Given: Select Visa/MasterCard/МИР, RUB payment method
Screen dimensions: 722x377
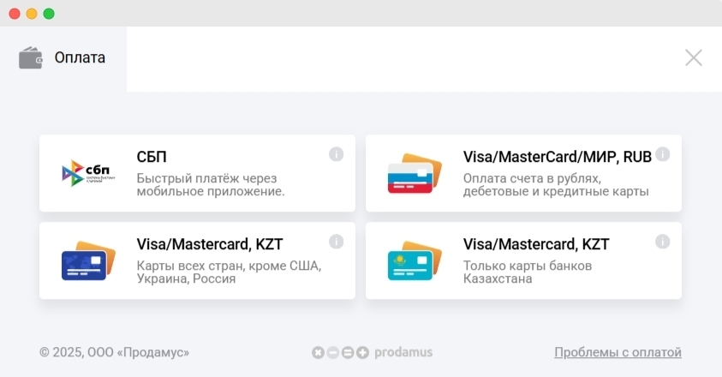Looking at the screenshot, I should coord(557,157).
